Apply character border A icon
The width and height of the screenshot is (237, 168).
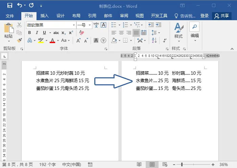103,25
